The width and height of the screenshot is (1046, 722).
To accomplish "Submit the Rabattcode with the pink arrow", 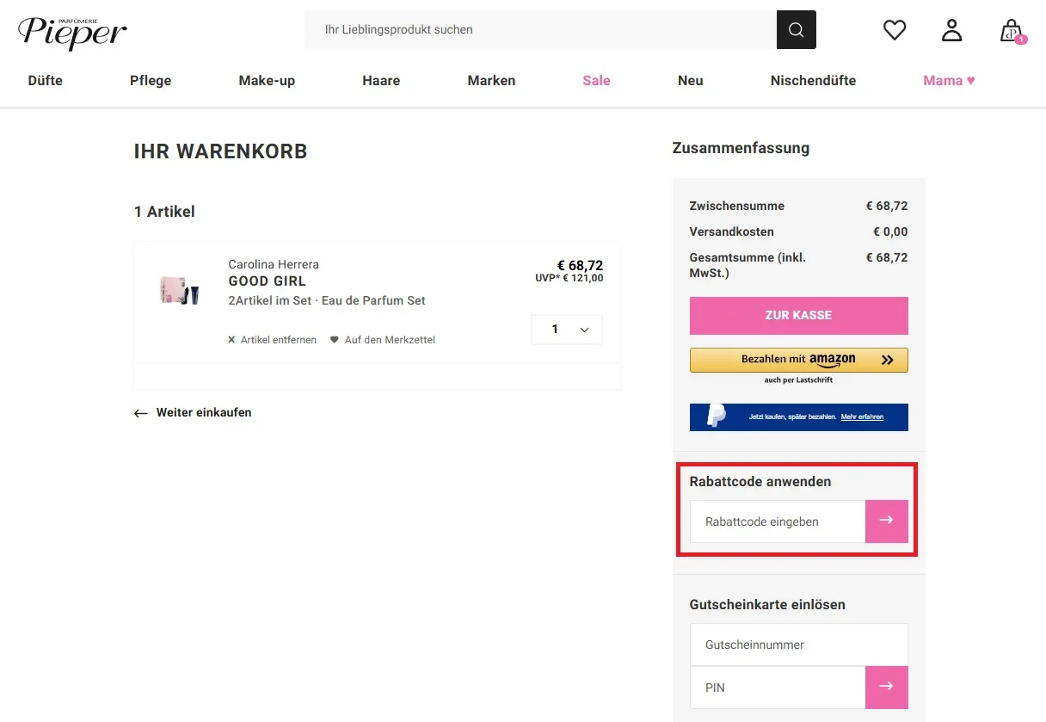I will pyautogui.click(x=886, y=521).
